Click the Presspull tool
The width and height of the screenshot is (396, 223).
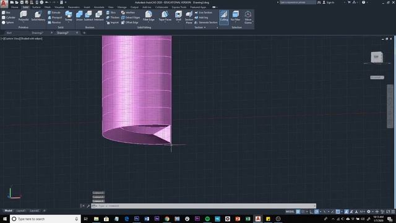tap(55, 17)
